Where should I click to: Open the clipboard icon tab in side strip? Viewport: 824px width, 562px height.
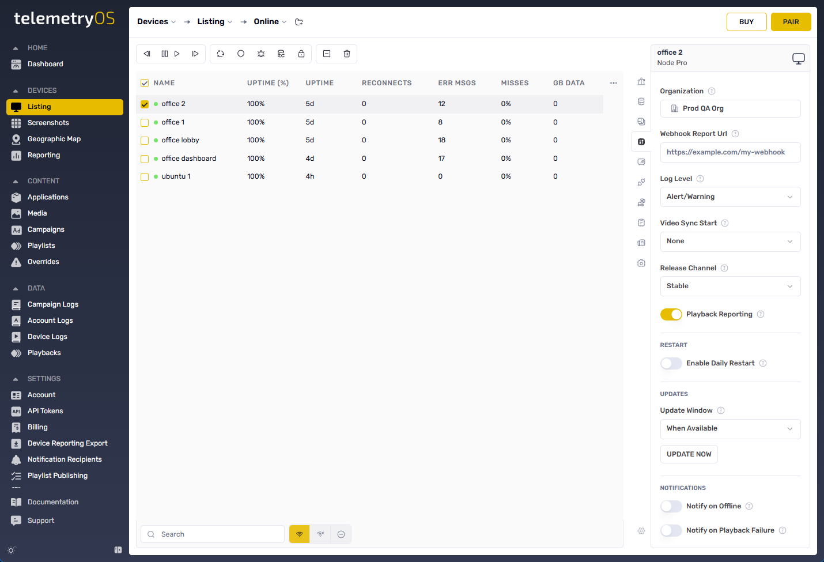point(641,222)
